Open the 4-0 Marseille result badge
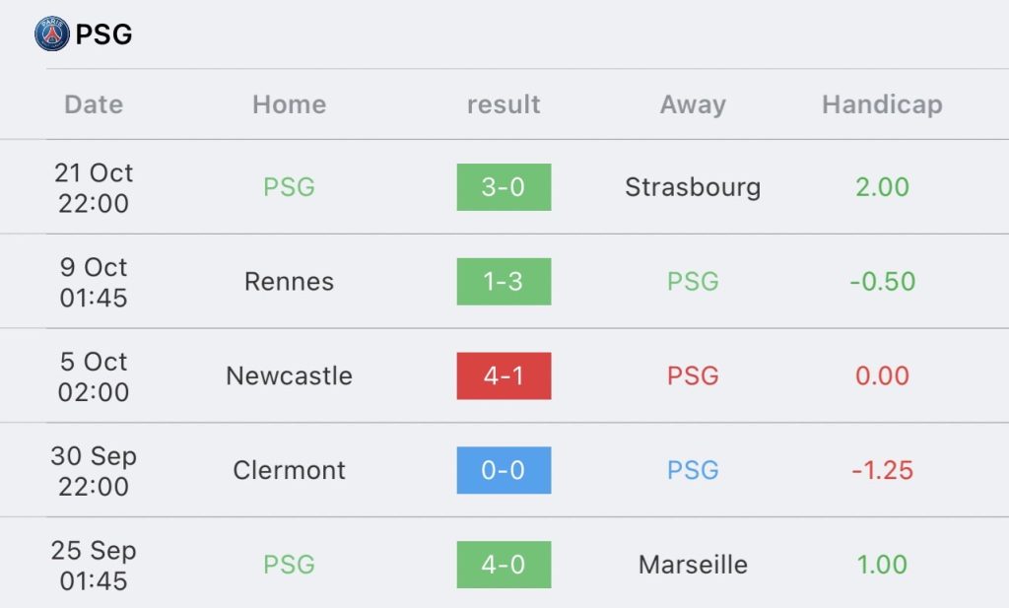Image resolution: width=1009 pixels, height=608 pixels. point(504,565)
